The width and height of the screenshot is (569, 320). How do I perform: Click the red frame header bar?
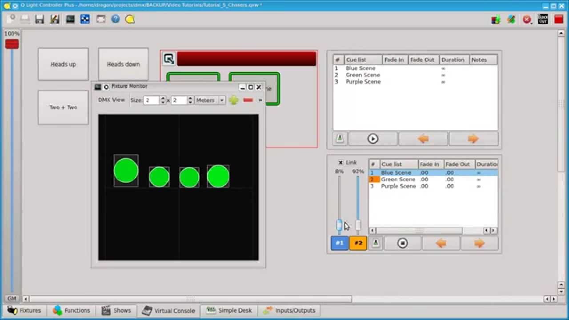[246, 59]
